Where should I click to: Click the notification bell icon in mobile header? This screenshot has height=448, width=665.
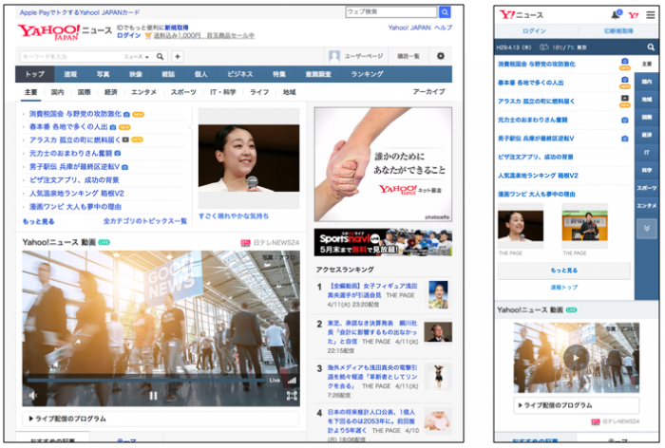(x=616, y=15)
